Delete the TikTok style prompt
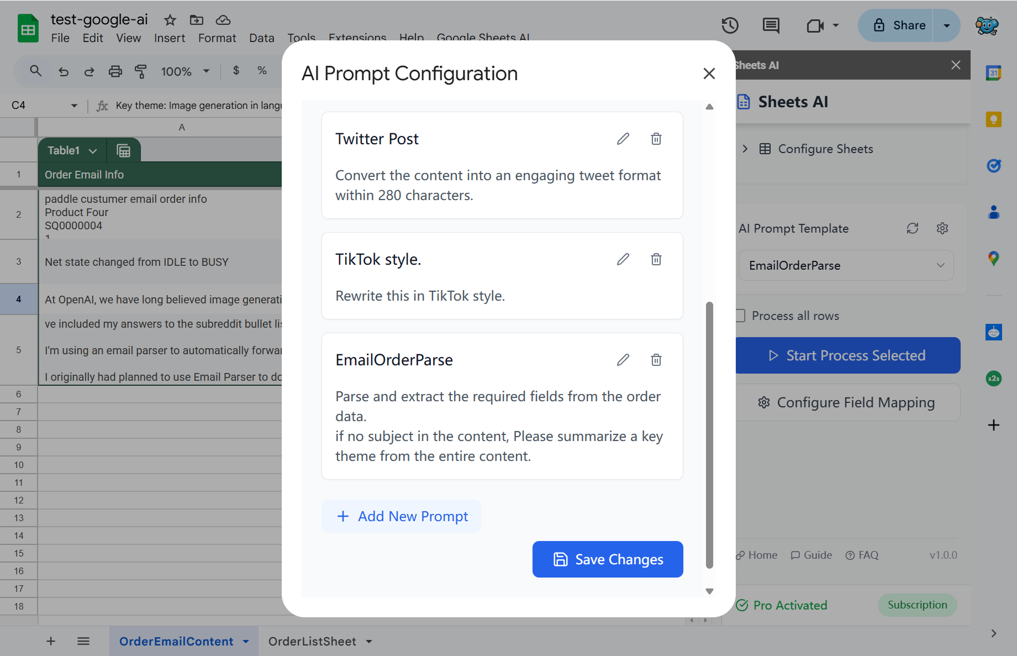1017x656 pixels. 656,259
